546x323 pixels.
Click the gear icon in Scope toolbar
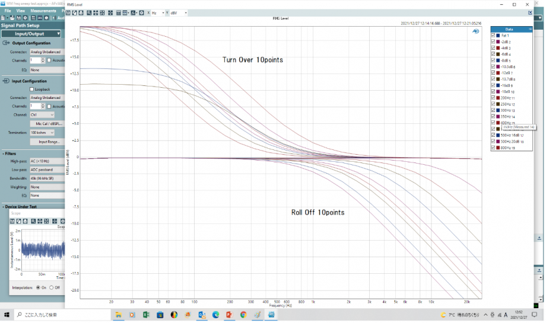63,221
